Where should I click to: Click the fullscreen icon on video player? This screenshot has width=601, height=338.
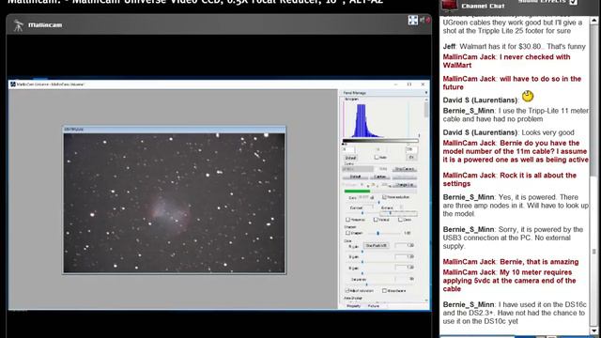click(x=413, y=20)
